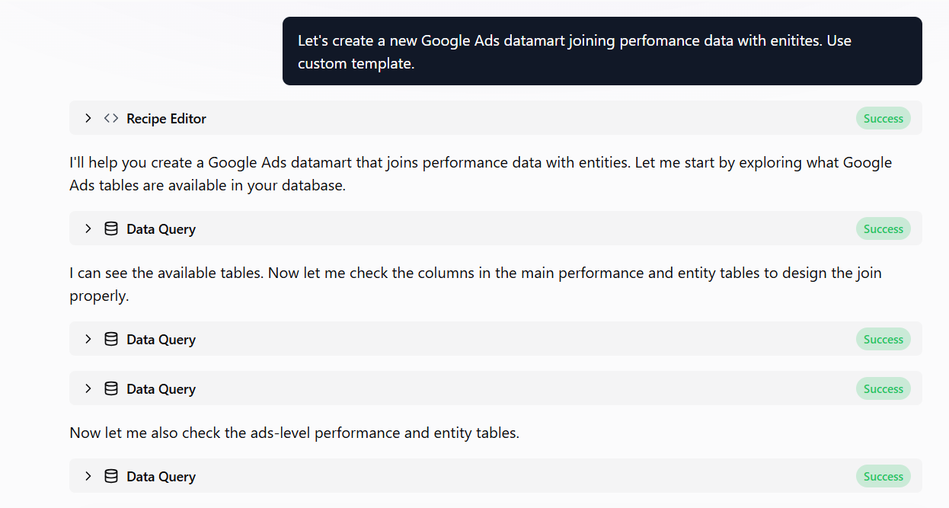
Task: Click the Recipe Editor label text
Action: (x=166, y=119)
